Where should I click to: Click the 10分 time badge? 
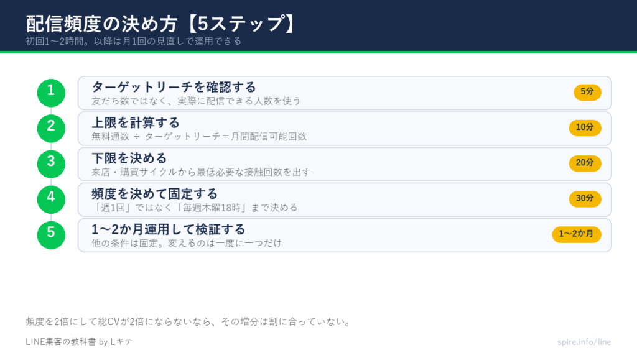point(585,128)
